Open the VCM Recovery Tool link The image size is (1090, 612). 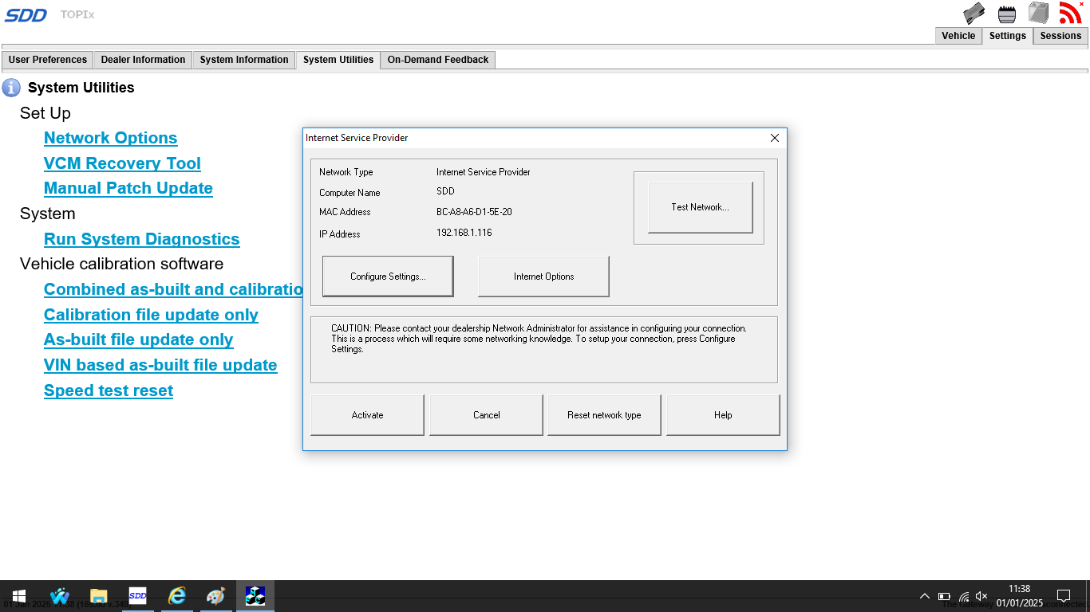click(122, 163)
